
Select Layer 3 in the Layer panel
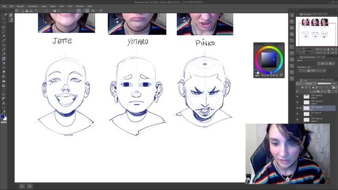[x=319, y=97]
